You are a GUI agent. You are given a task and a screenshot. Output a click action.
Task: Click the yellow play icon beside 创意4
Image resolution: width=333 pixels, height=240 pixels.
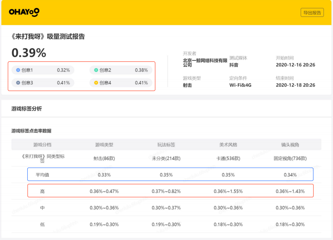(x=96, y=83)
